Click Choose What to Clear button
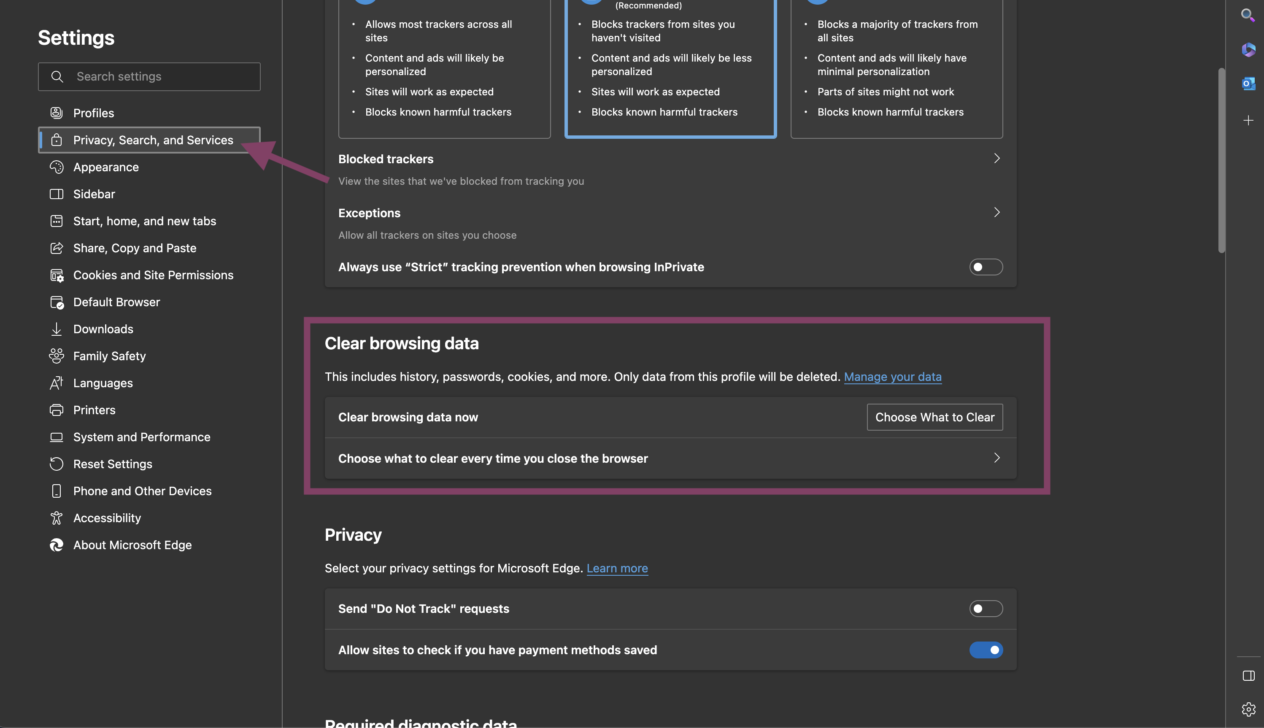Screen dimensions: 1264x728 pyautogui.click(x=934, y=417)
